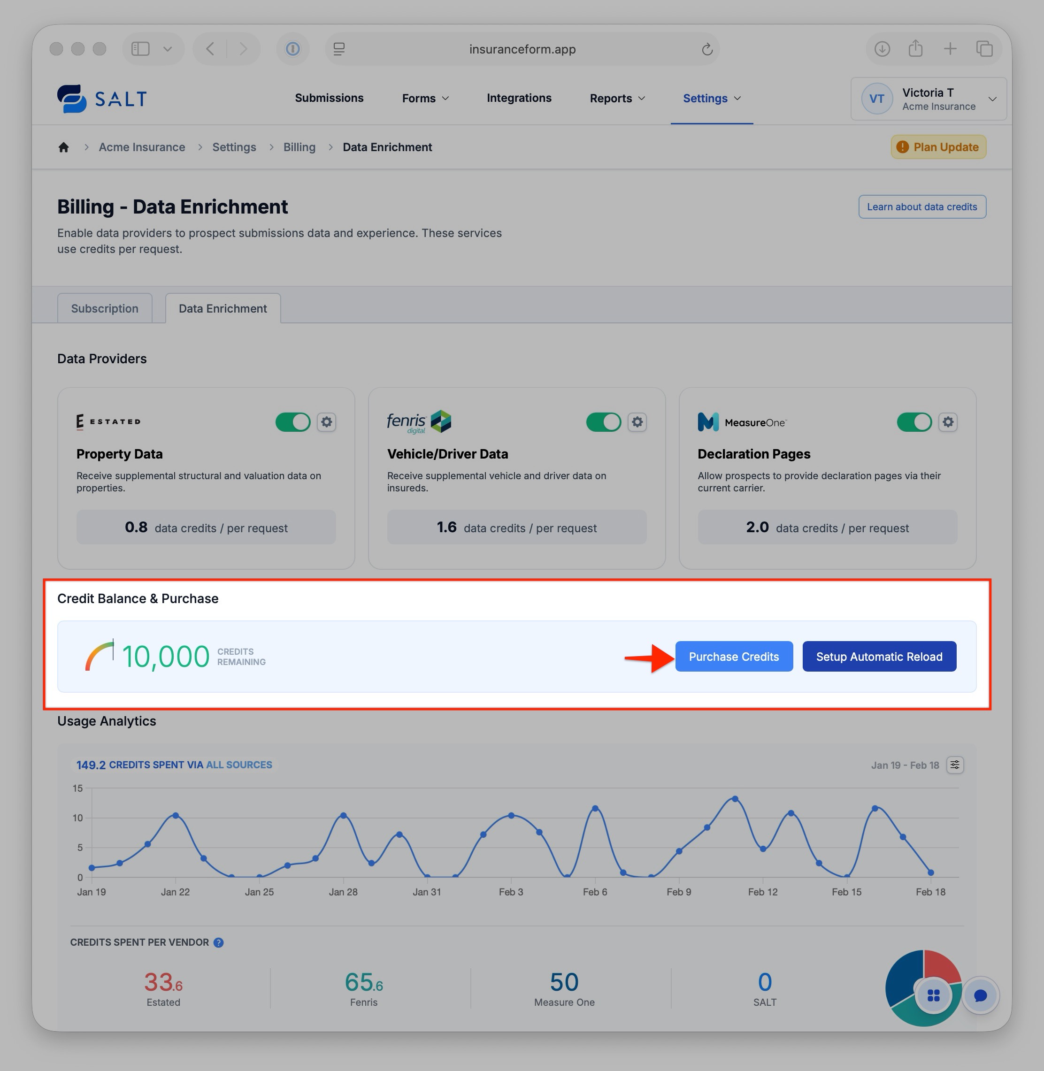Open Estated provider settings gear
Image resolution: width=1044 pixels, height=1071 pixels.
326,422
